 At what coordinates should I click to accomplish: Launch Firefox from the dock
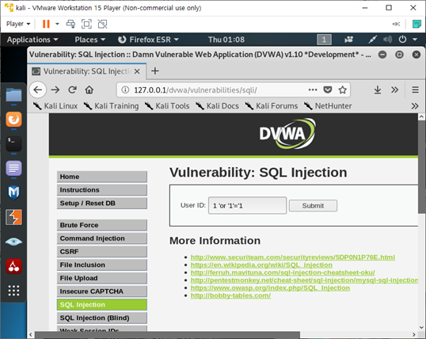point(13,120)
